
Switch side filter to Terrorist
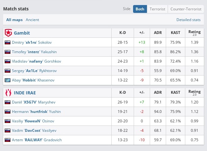pos(157,9)
